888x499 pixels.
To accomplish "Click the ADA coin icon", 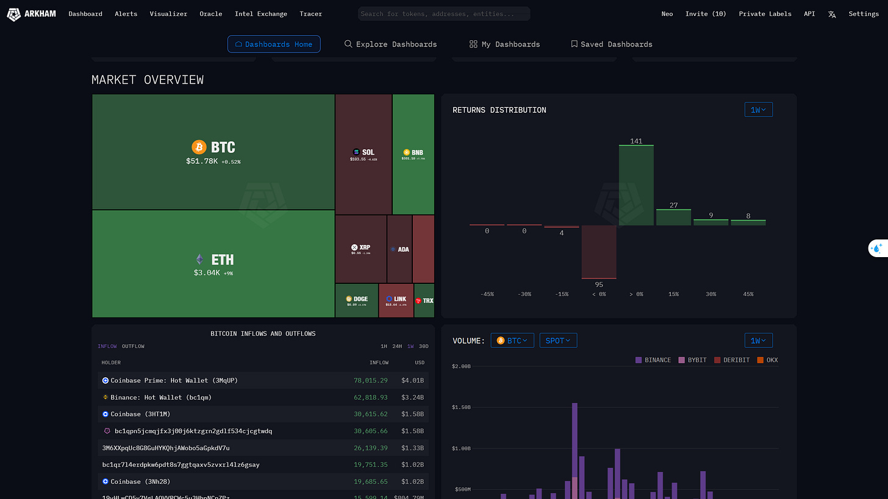I will click(393, 249).
